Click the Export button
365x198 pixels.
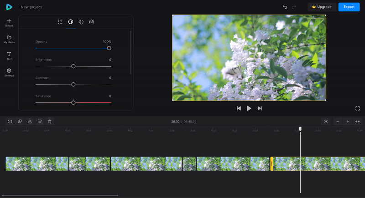click(x=349, y=7)
